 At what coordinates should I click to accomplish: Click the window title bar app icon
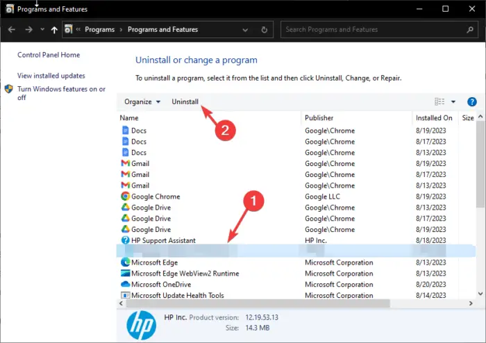(x=10, y=9)
